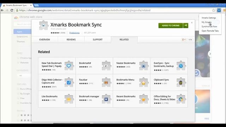Toggle the Available for Android checkbox
Viewport: 226px width, 127px height.
18,103
